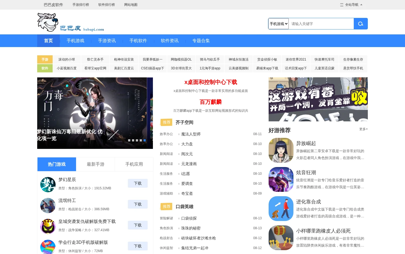Open 炫音狂潮 game thumbnail icon
Screen dimensions: 405x254
tap(281, 179)
